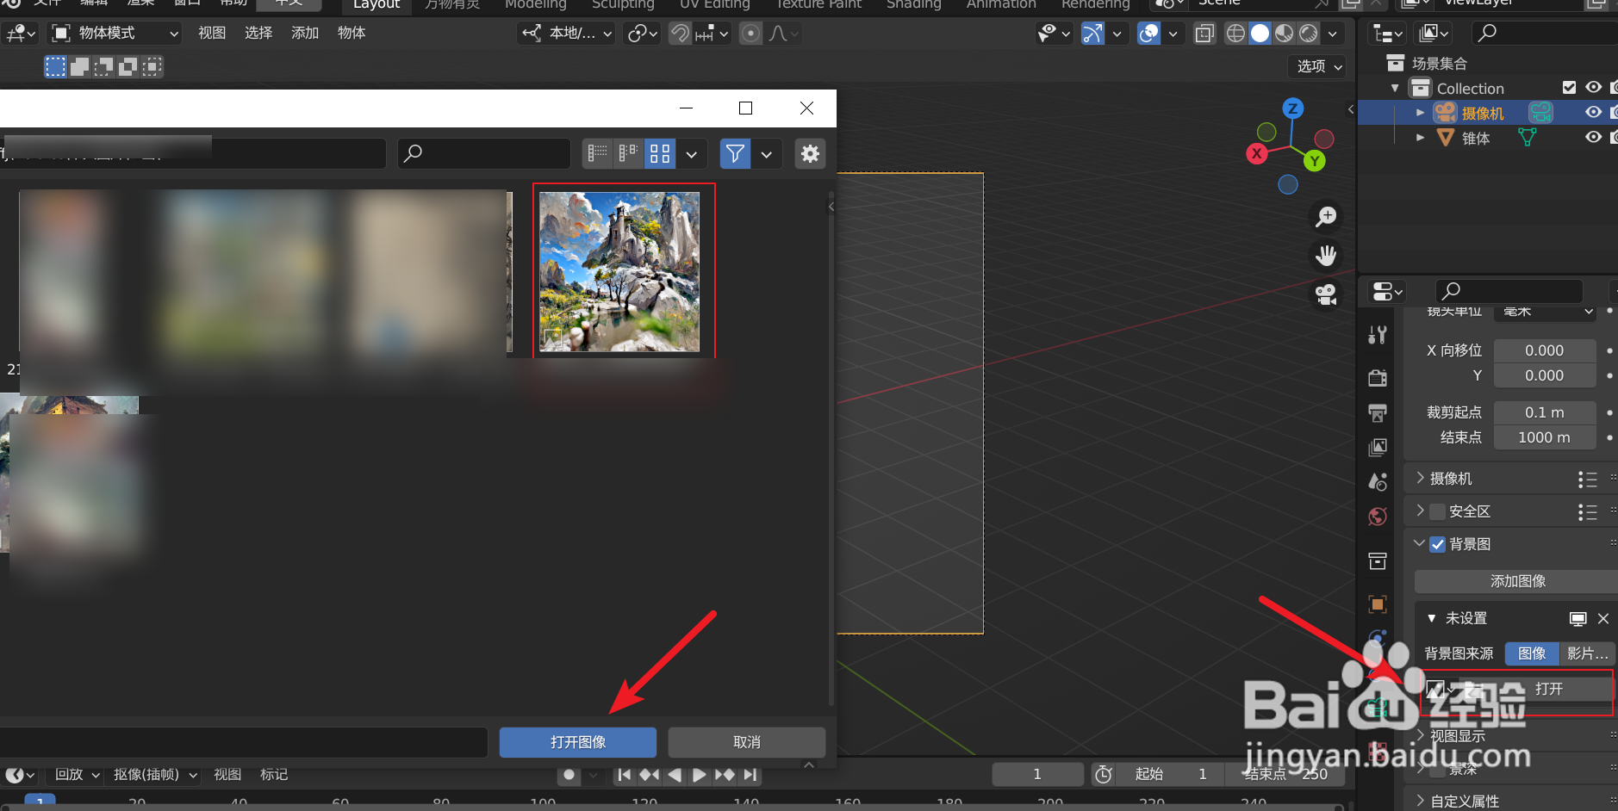
Task: Open the 物体 menu
Action: pyautogui.click(x=352, y=34)
